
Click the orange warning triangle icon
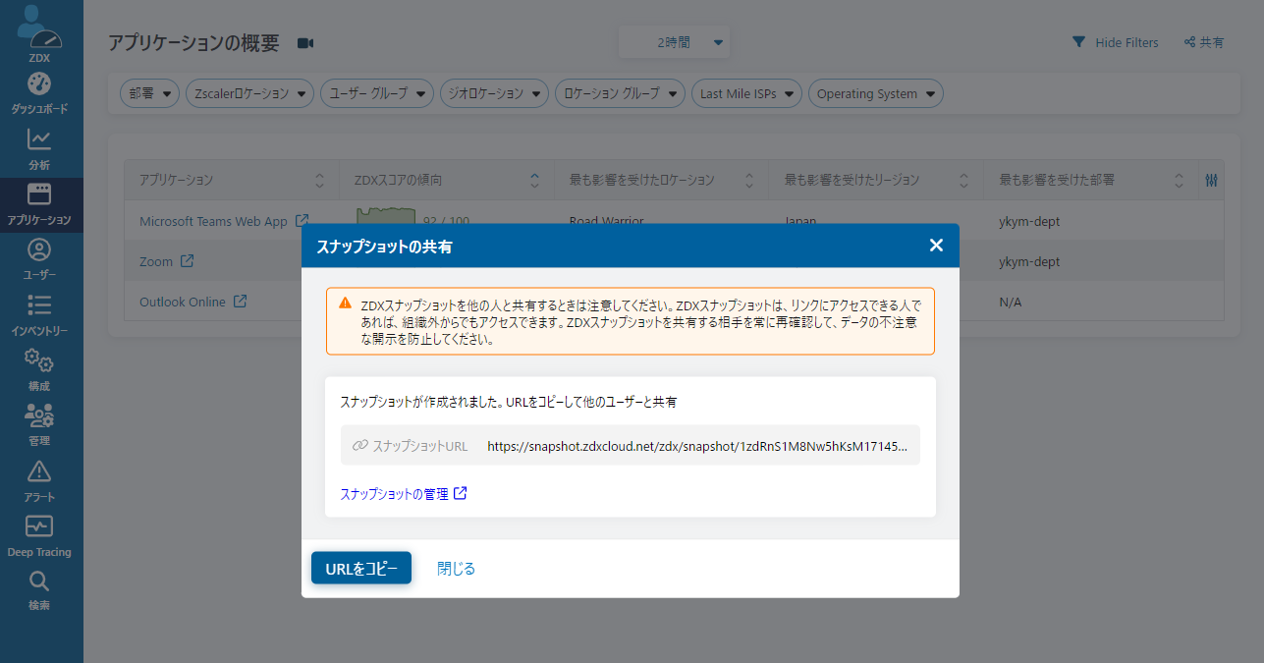click(x=346, y=303)
